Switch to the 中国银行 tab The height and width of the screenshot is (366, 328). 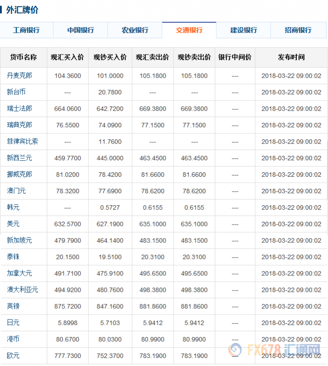click(x=80, y=30)
